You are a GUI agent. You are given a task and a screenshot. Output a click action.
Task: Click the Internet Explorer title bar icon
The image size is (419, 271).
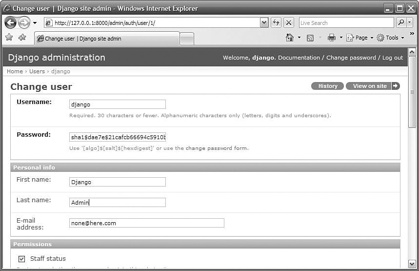(x=7, y=8)
